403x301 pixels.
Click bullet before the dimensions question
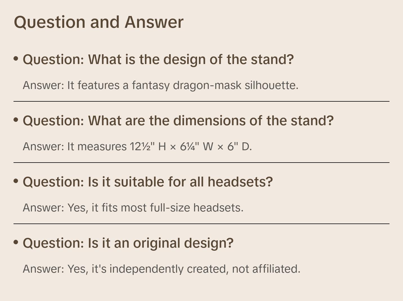16,120
